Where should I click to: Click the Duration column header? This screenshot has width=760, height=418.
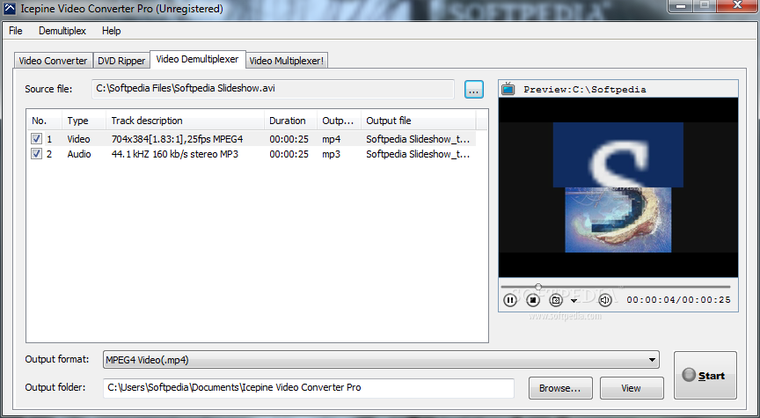coord(290,121)
